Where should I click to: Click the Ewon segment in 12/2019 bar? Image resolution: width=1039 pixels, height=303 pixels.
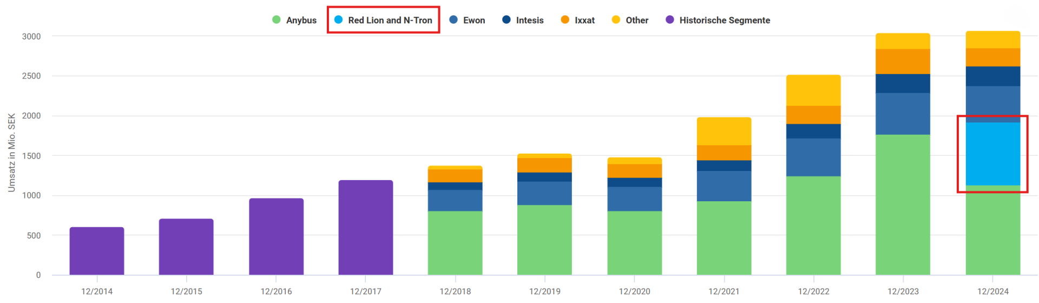click(x=544, y=193)
